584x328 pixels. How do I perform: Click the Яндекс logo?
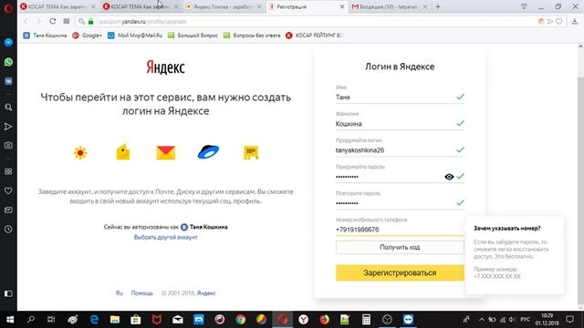165,67
